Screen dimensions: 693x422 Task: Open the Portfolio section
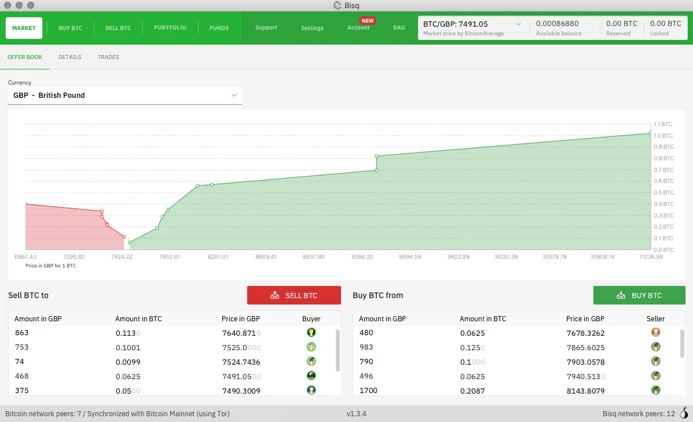coord(170,28)
